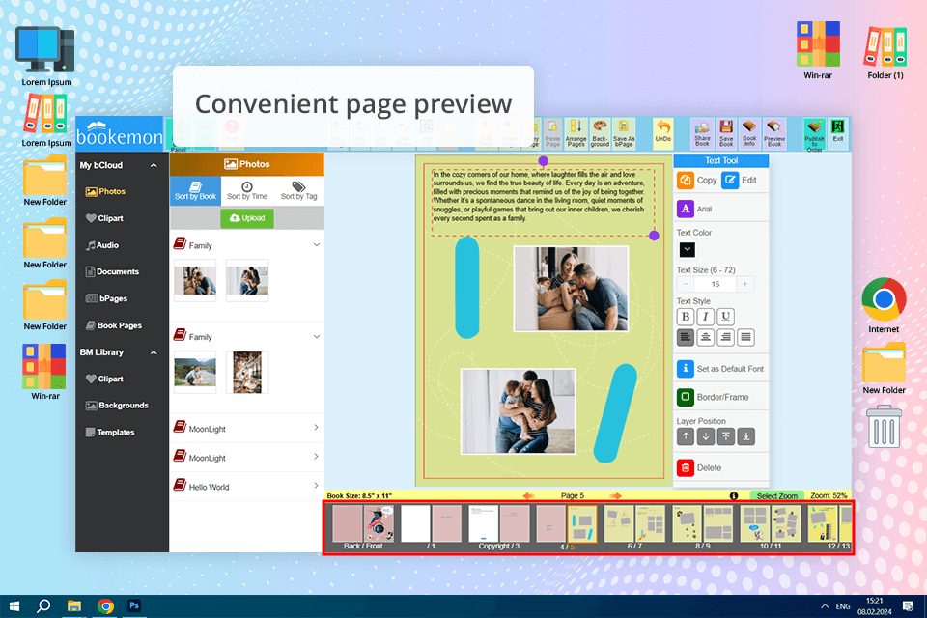Toggle Underline text style
The height and width of the screenshot is (618, 927).
tap(725, 317)
